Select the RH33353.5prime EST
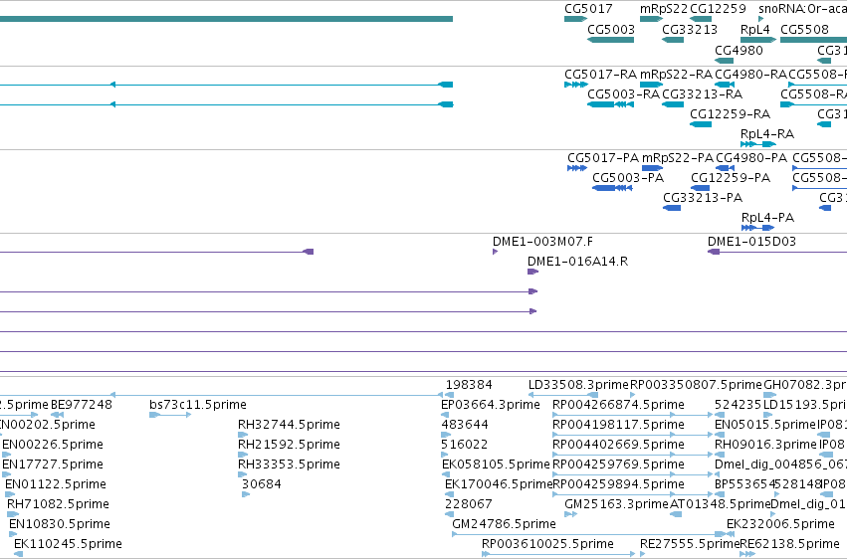The height and width of the screenshot is (559, 847). click(243, 474)
